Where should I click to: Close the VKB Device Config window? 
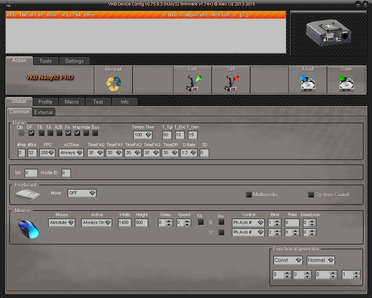[x=365, y=4]
